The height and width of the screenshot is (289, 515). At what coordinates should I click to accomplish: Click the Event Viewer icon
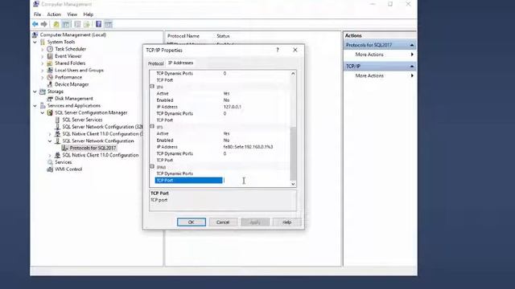point(50,56)
